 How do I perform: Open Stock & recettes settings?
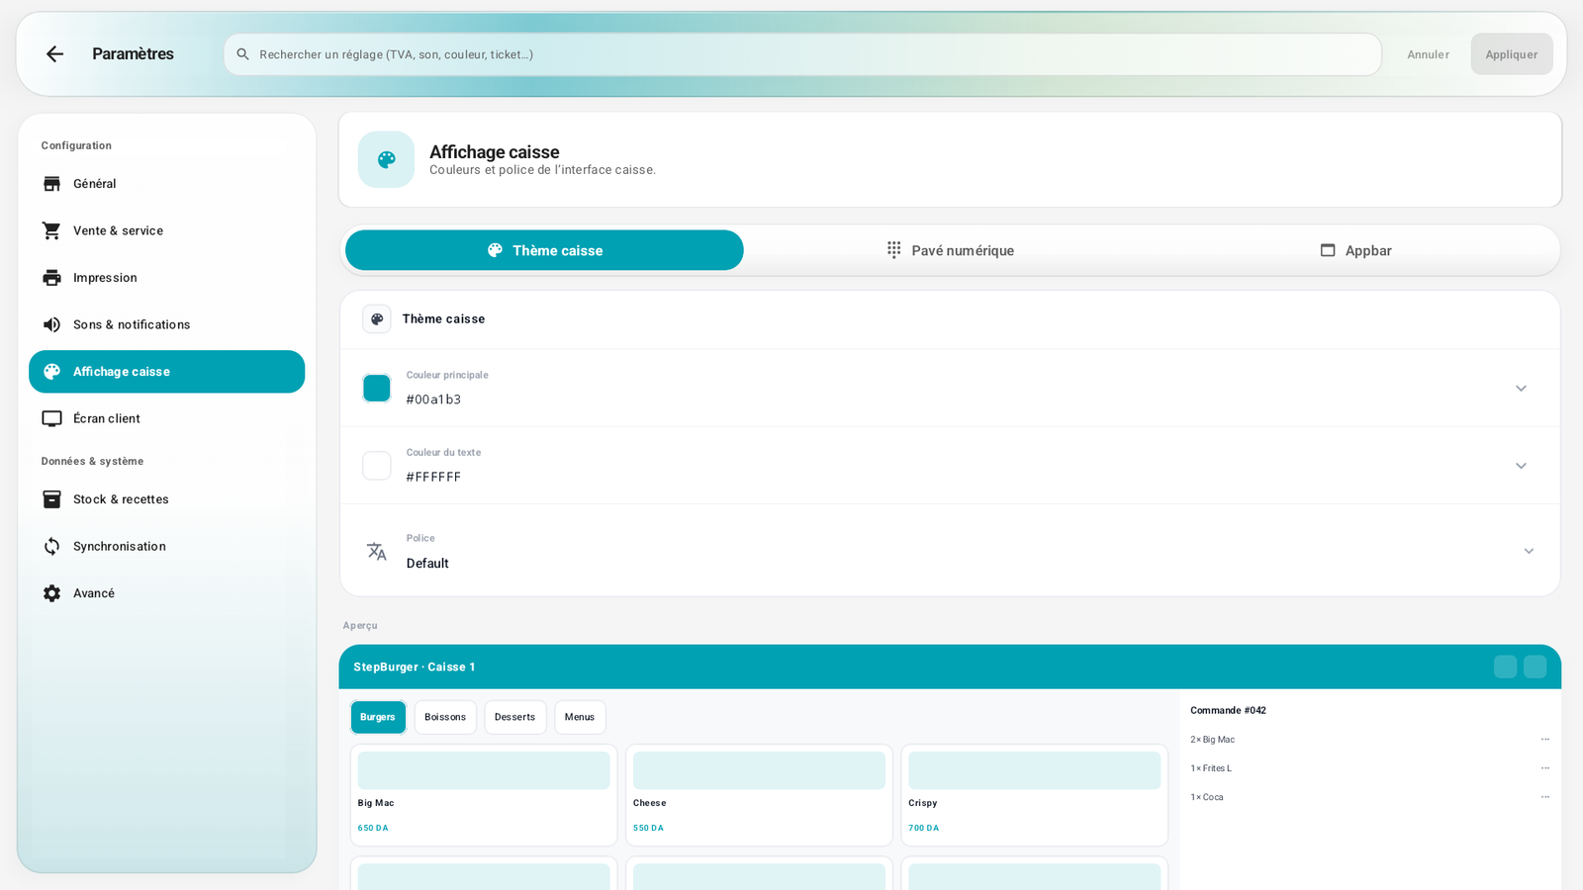point(166,499)
